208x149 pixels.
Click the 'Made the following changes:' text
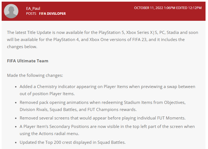35,75
